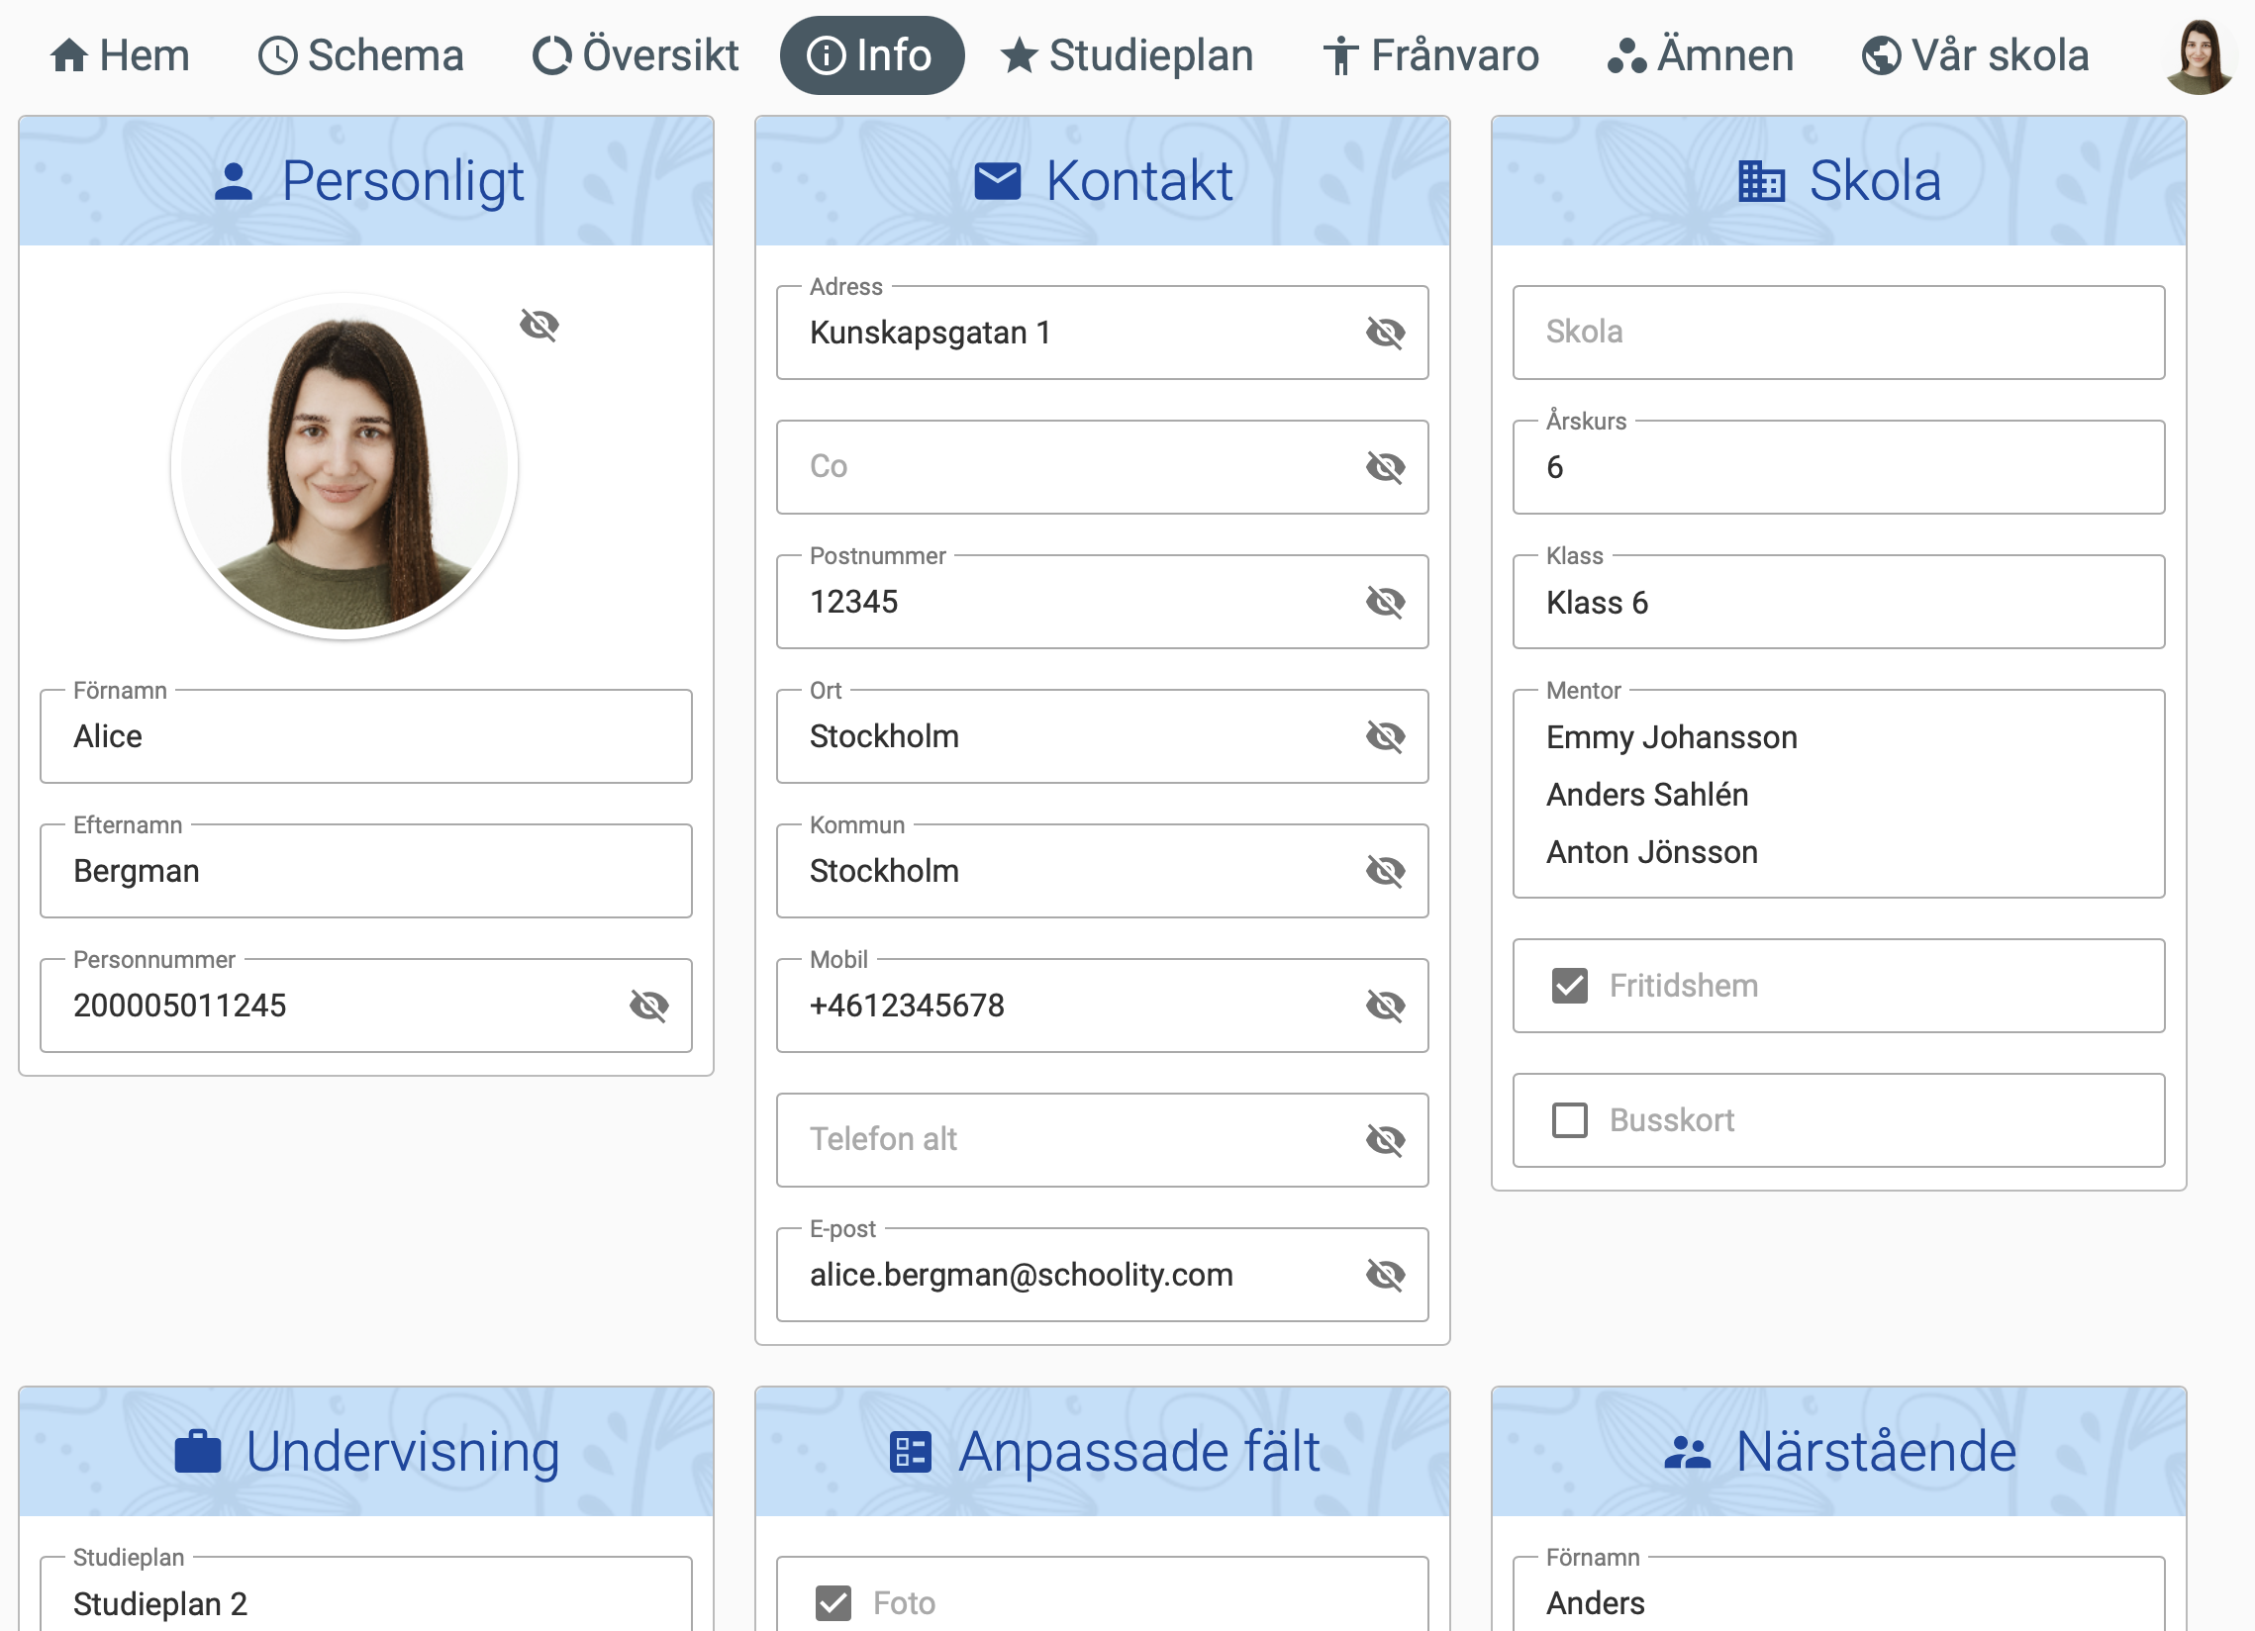The height and width of the screenshot is (1631, 2255).
Task: Toggle visibility icon on E-post field
Action: 1384,1274
